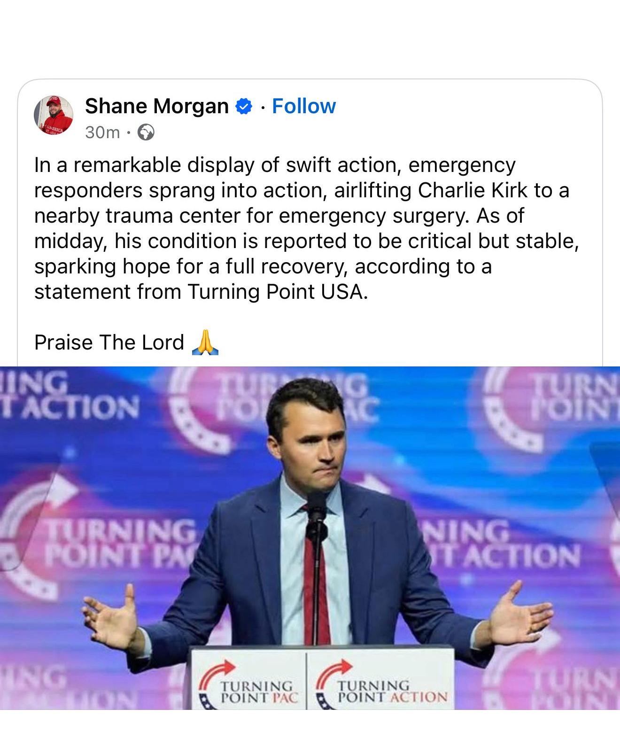Click the first line of the post text

(x=275, y=165)
